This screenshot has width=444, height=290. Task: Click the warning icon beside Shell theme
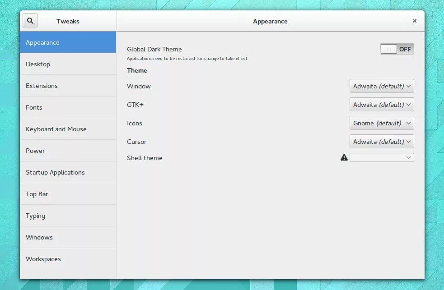pos(344,157)
